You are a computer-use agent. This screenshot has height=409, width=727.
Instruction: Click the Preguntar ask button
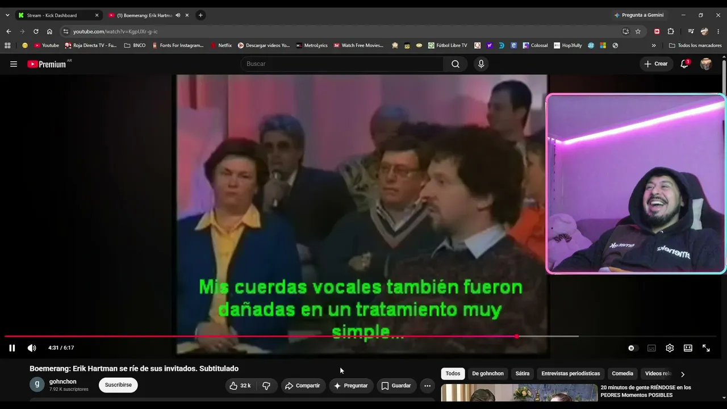(x=351, y=386)
